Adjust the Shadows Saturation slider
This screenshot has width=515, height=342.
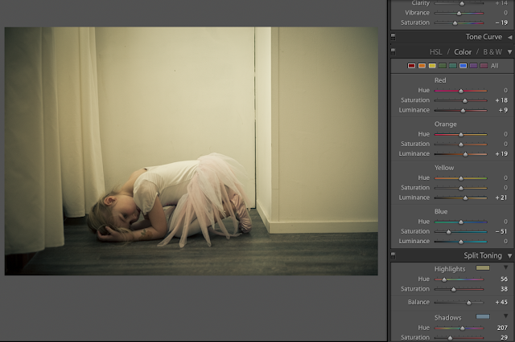click(451, 338)
